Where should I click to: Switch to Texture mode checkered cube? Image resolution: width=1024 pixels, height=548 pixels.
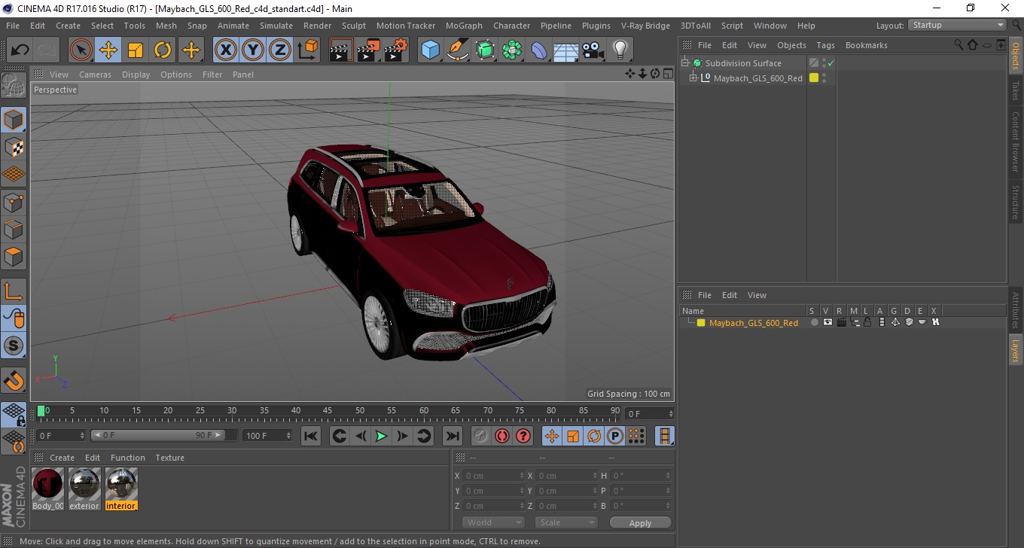14,147
